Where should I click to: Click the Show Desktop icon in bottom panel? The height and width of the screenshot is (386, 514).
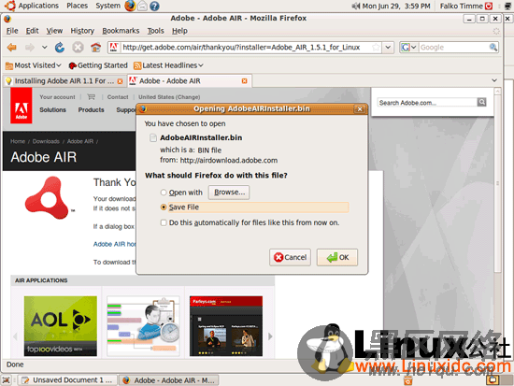(6, 380)
